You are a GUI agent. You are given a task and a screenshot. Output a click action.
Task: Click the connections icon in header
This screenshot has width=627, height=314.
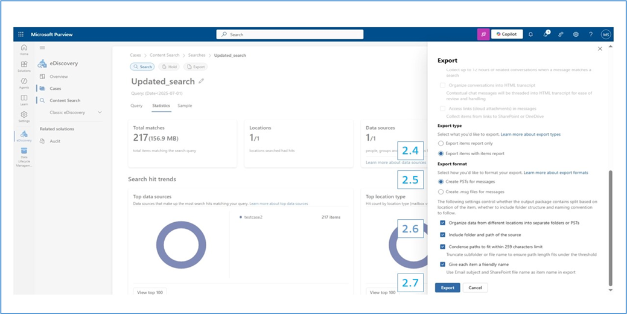tap(561, 34)
